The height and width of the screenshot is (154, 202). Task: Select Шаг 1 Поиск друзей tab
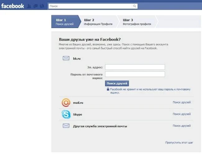(66, 22)
